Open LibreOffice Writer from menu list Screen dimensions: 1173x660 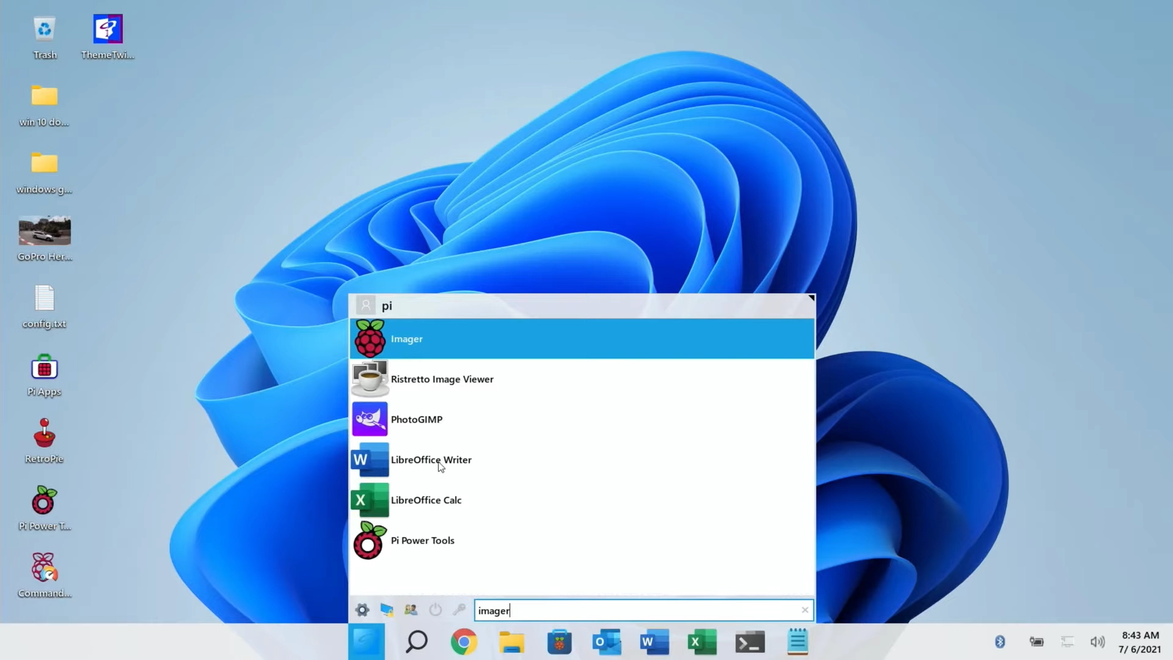pyautogui.click(x=431, y=460)
